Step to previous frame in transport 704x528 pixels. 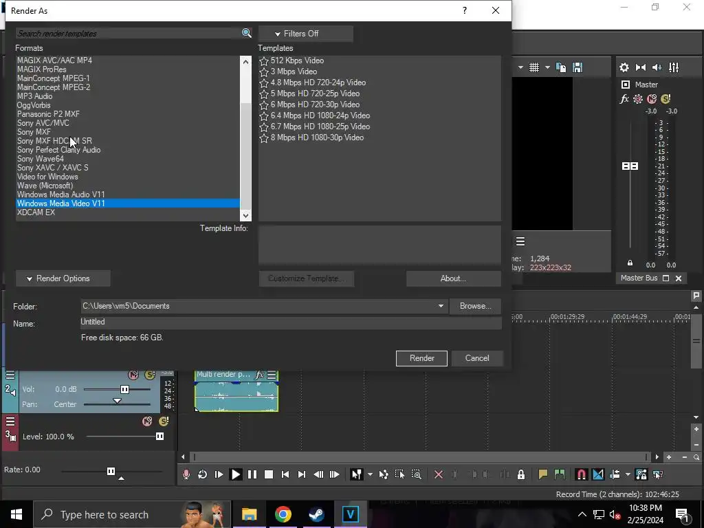pyautogui.click(x=318, y=474)
